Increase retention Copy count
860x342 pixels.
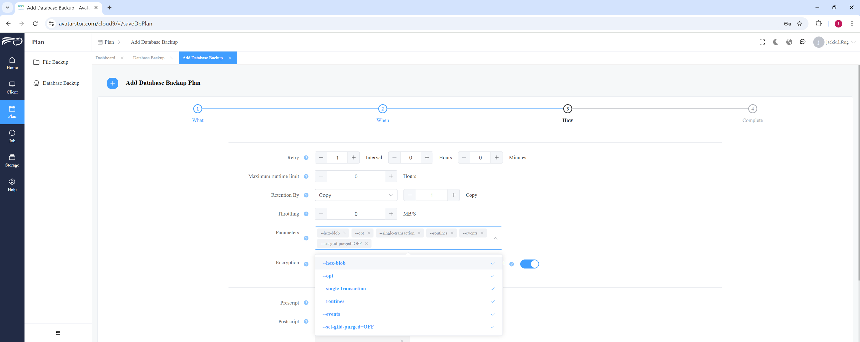click(x=454, y=195)
